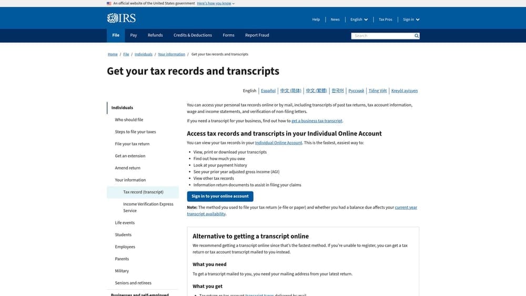Open Parents sidebar item
The height and width of the screenshot is (296, 526).
pos(122,259)
